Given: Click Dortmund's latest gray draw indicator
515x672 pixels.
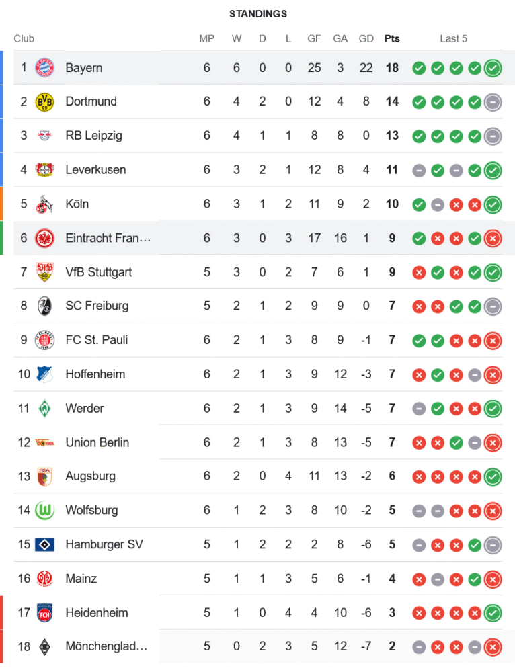Looking at the screenshot, I should [493, 101].
